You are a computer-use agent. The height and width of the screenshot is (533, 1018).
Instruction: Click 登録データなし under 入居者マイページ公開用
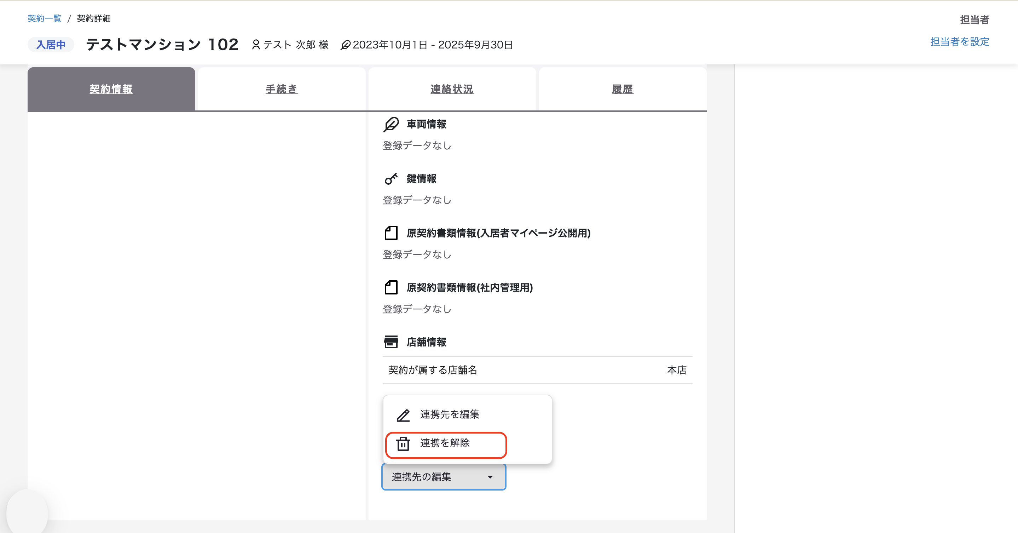coord(417,254)
